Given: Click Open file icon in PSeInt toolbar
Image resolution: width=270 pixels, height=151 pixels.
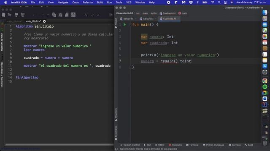Looking at the screenshot, I should [x=10, y=15].
